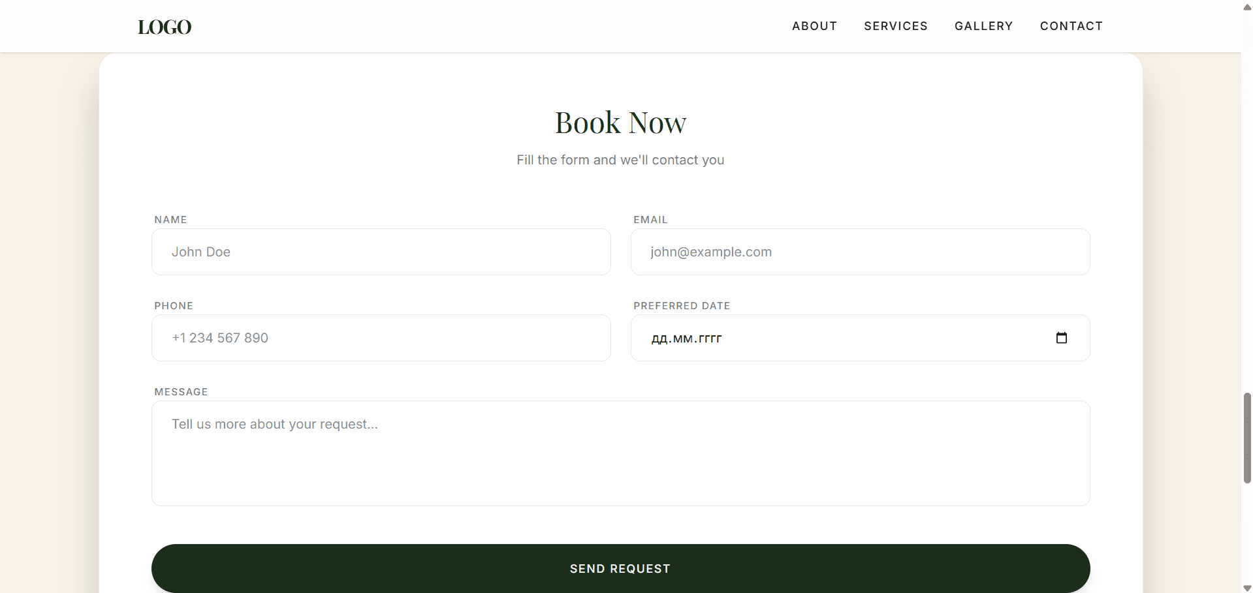Open the calendar picker in Preferred Date

click(x=1061, y=338)
